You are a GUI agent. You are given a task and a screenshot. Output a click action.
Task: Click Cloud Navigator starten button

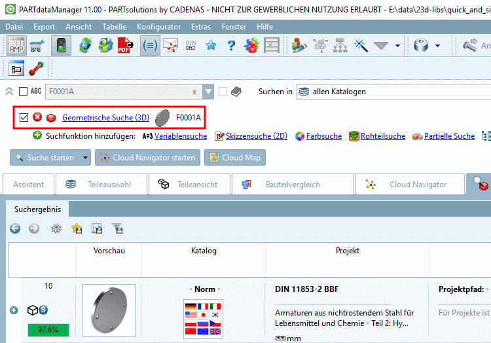[147, 157]
